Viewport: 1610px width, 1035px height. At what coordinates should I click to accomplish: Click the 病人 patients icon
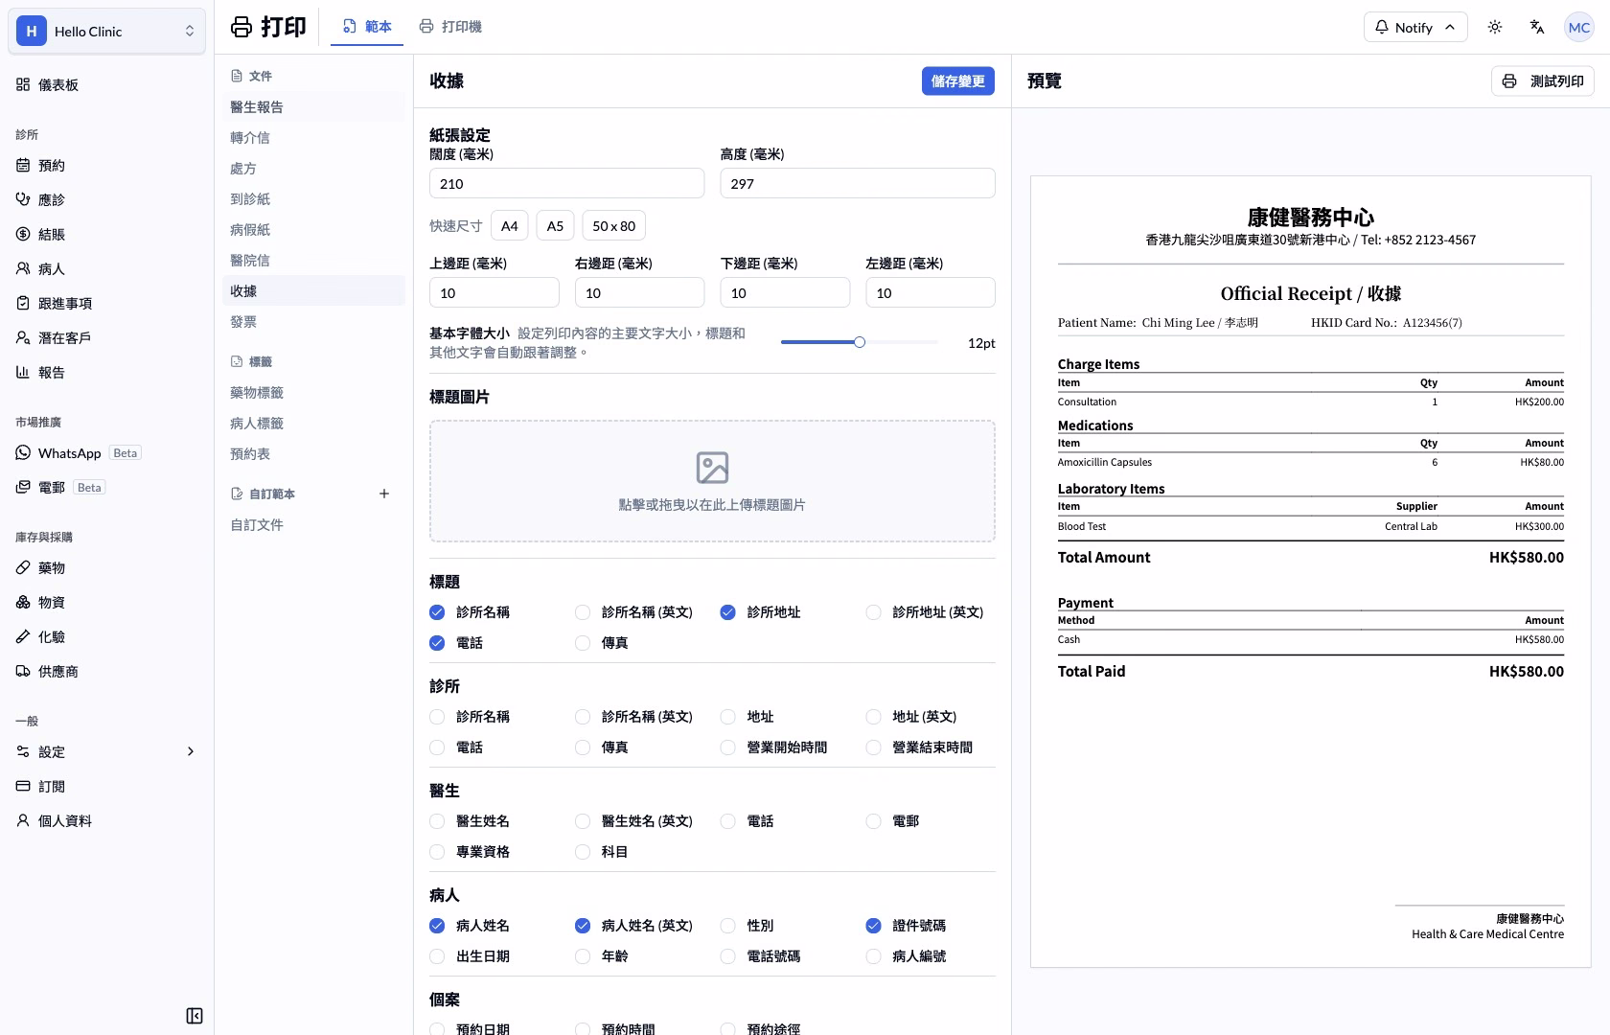(23, 268)
